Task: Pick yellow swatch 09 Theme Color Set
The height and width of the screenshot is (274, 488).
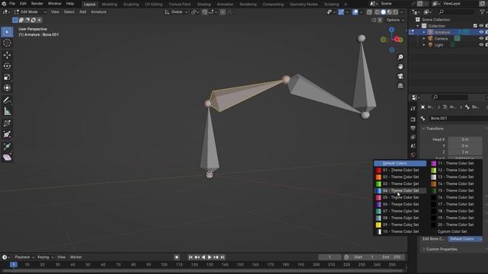Action: pos(378,225)
